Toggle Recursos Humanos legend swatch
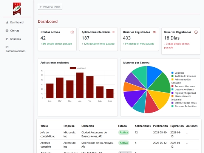The height and width of the screenshot is (153, 204). coord(173,86)
